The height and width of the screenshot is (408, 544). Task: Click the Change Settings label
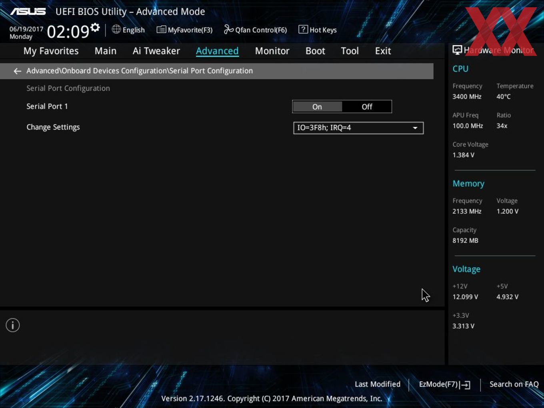pos(53,127)
